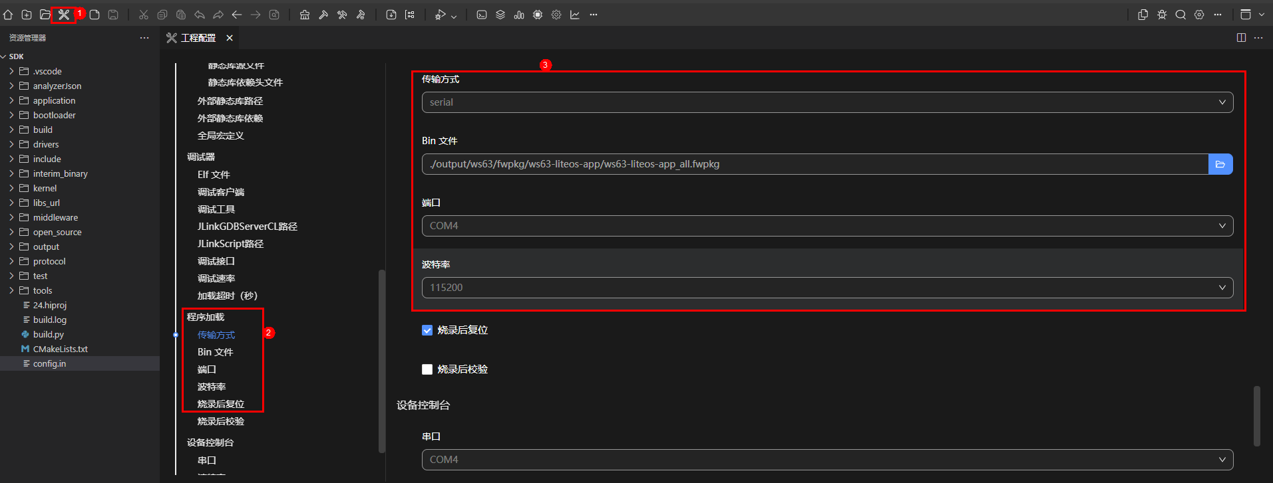Click the save disk icon
This screenshot has width=1273, height=483.
click(x=113, y=15)
